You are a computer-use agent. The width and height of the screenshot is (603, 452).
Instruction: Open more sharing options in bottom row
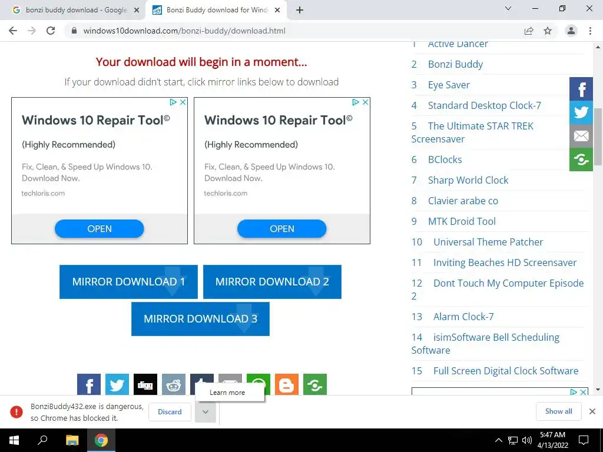coord(315,384)
